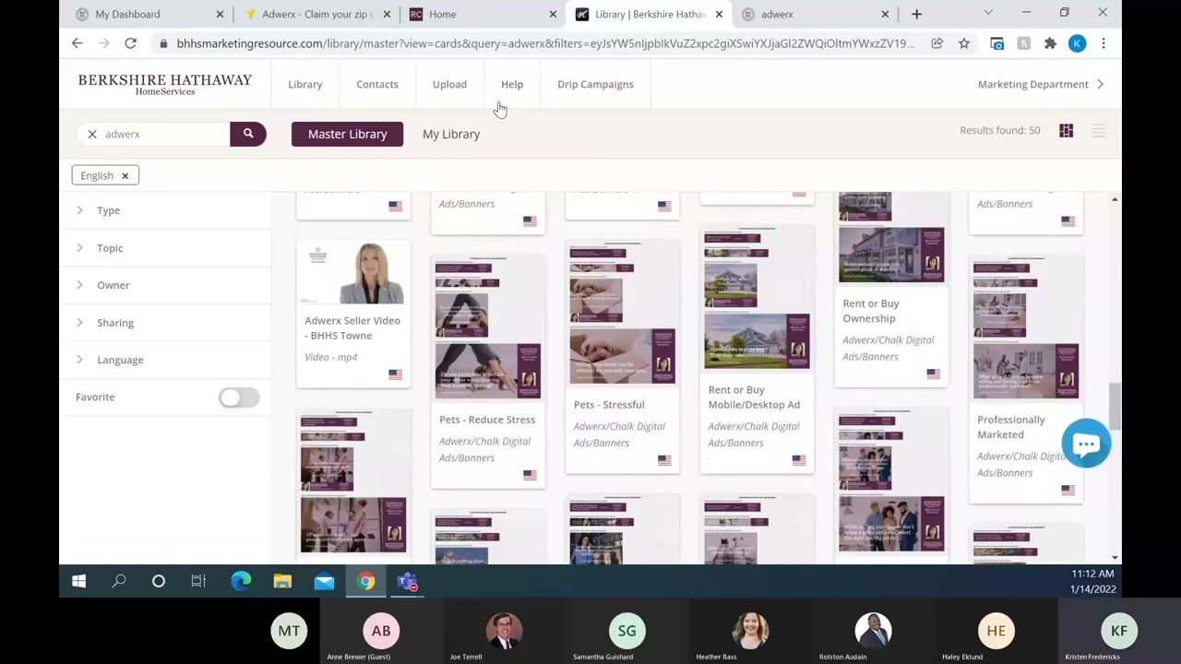1181x664 pixels.
Task: Open the Pets - Stressful item
Action: tap(609, 405)
